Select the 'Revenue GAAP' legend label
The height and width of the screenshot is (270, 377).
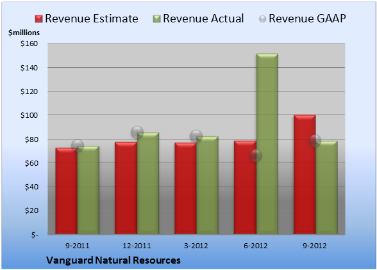point(307,19)
